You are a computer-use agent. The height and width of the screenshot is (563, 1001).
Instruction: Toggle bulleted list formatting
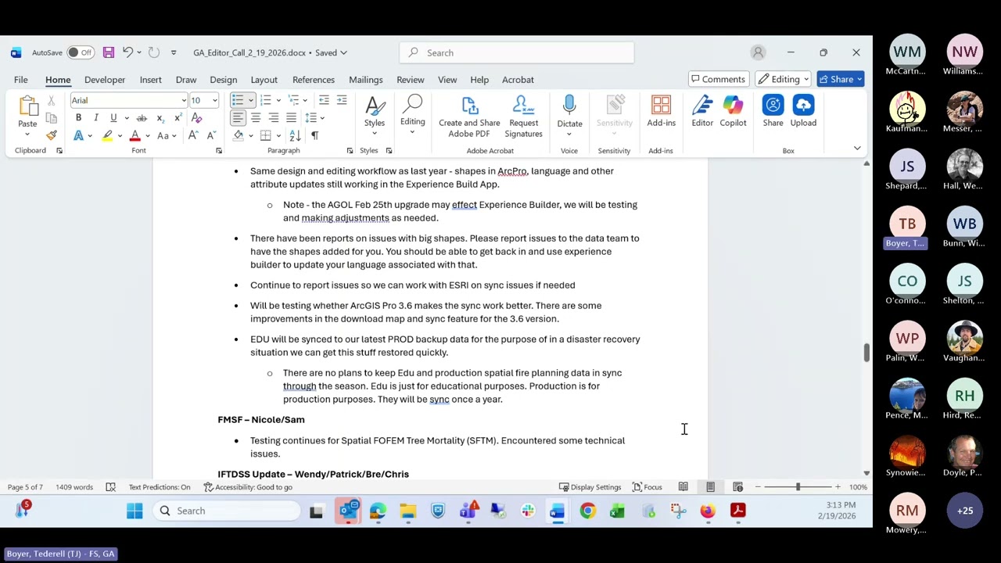pos(238,100)
